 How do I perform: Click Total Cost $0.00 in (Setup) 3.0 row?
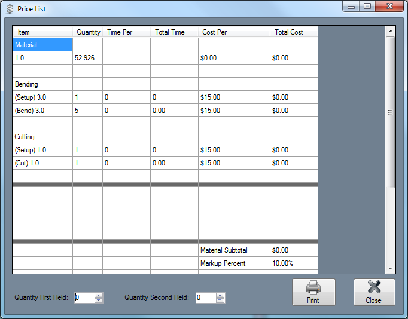pyautogui.click(x=294, y=97)
